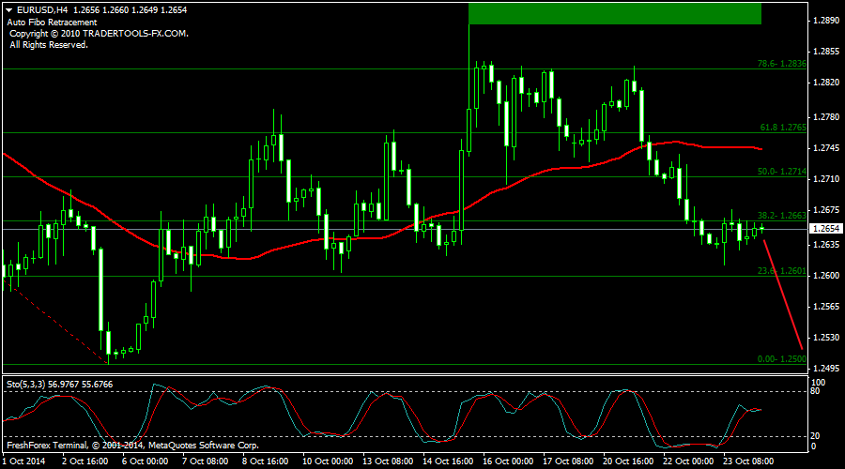Image resolution: width=845 pixels, height=469 pixels.
Task: Click the current price tag 1.2654
Action: coord(826,229)
